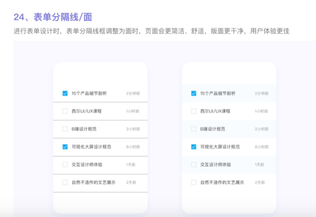Click '2天前' timestamp in the right card
This screenshot has height=217, width=316.
(x=260, y=182)
